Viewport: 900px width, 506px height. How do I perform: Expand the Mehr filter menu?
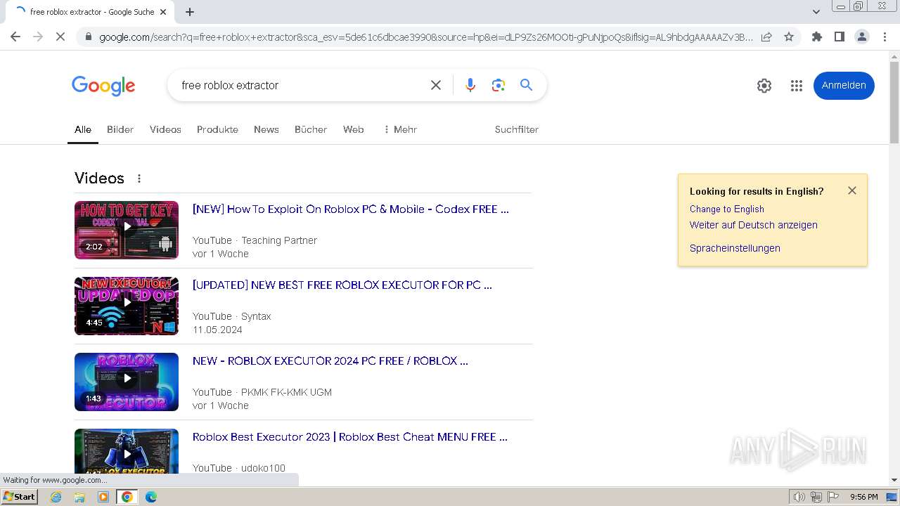400,129
